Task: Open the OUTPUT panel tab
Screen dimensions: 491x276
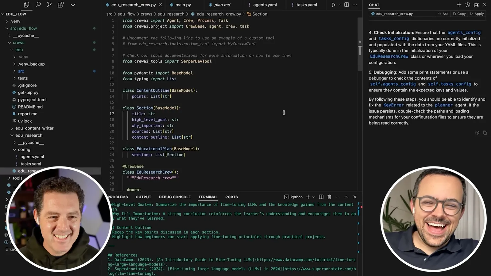Action: point(143,197)
